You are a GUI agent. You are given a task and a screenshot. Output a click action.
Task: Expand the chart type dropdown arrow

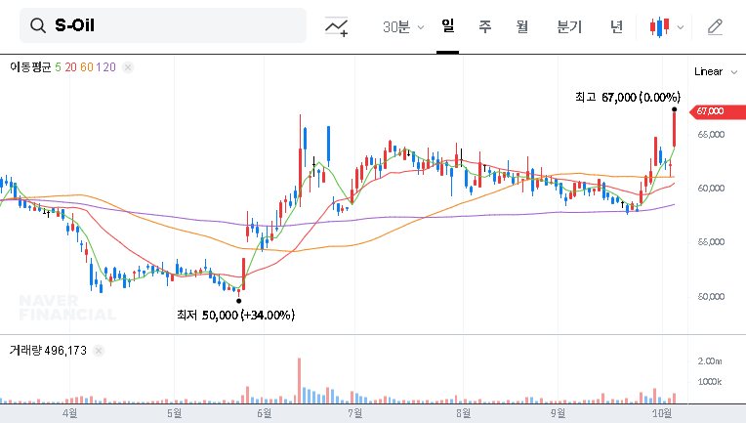coord(681,27)
